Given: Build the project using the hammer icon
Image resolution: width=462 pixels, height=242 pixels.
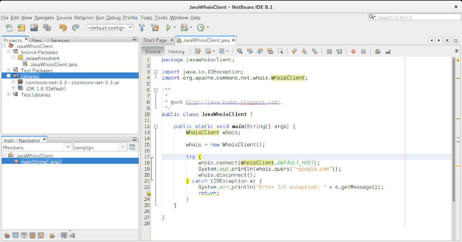Looking at the screenshot, I should click(x=142, y=27).
